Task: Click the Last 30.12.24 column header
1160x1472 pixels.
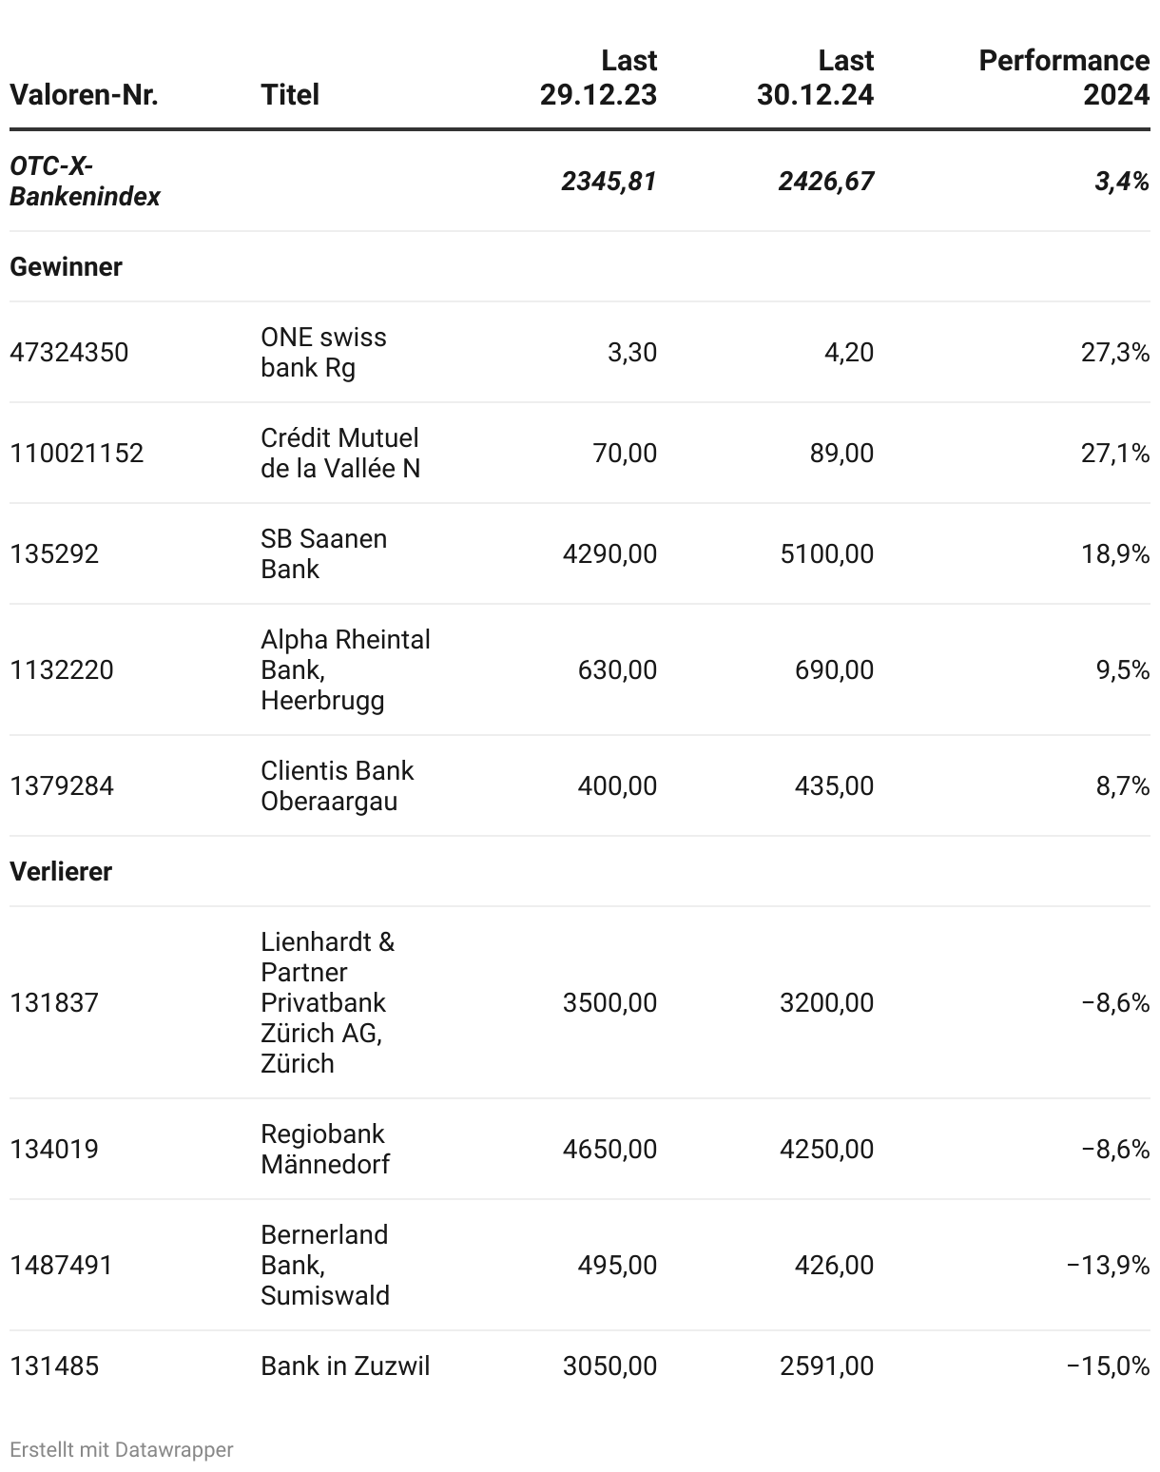Action: tap(815, 78)
